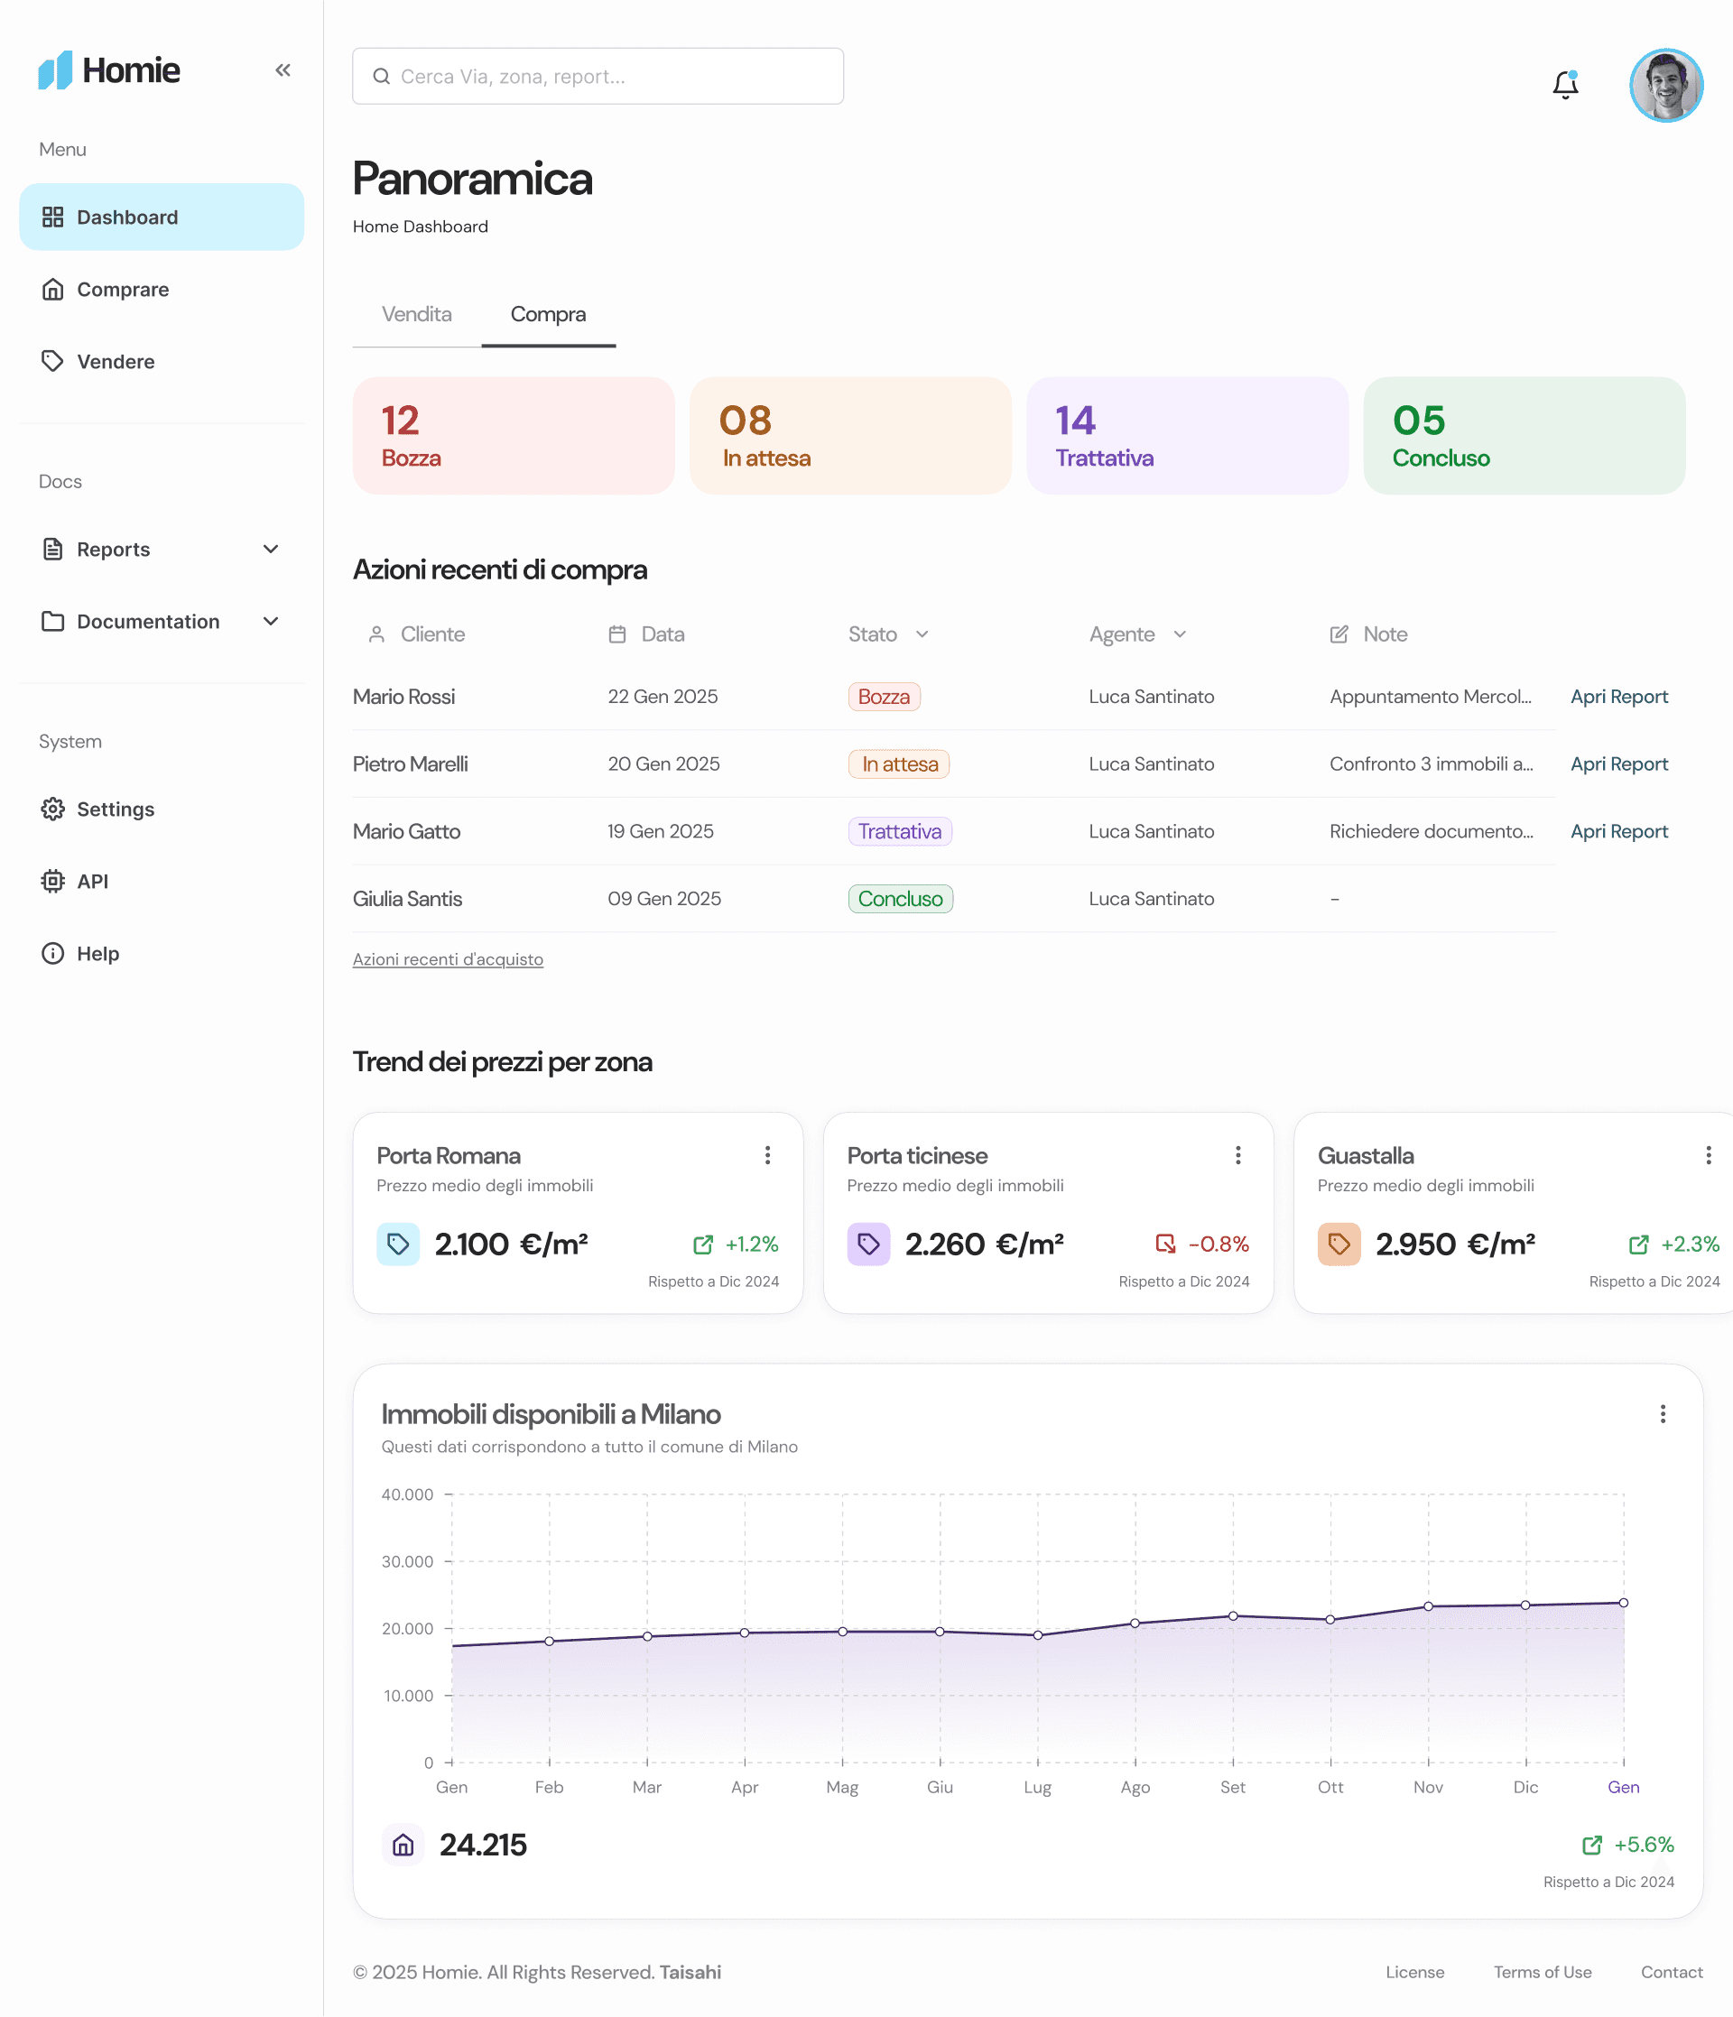Open the 14 Trattativa status card
The image size is (1733, 2017).
[1187, 435]
